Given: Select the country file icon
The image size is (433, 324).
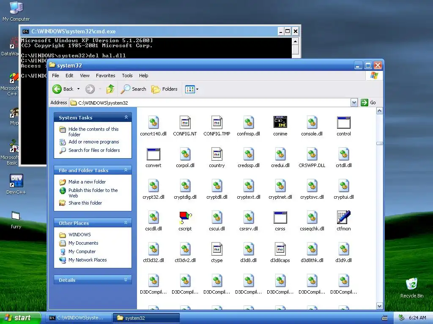Looking at the screenshot, I should coord(217,154).
